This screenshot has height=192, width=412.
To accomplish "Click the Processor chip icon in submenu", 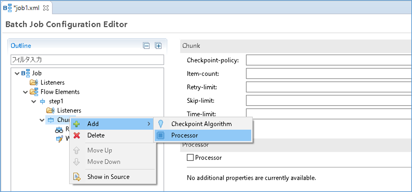I will point(161,135).
